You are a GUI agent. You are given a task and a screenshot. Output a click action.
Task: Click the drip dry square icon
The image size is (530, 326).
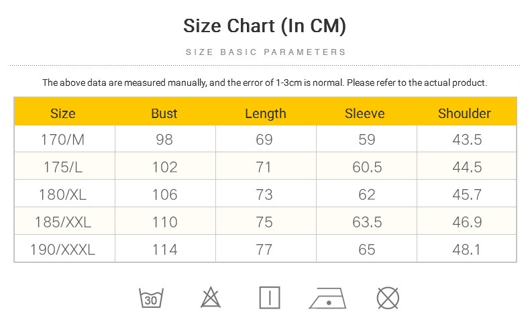coord(270,298)
